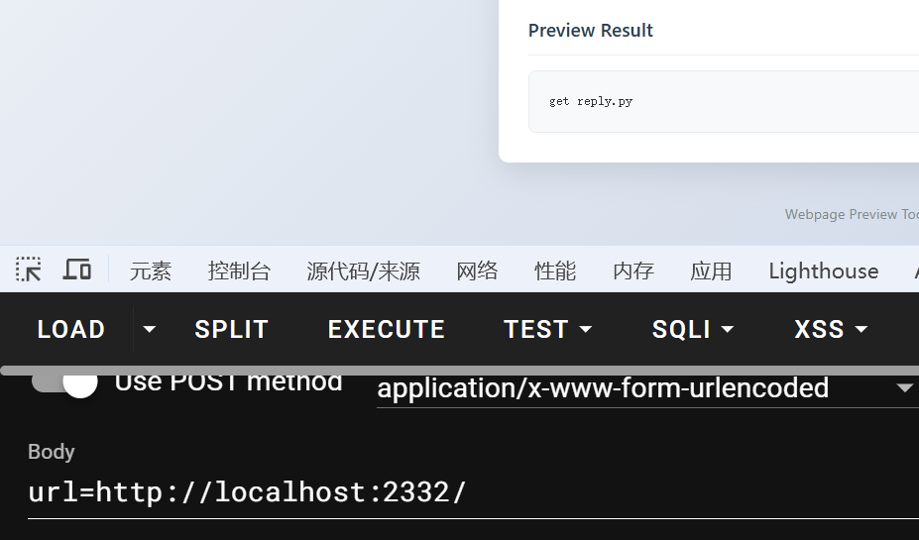Open the 控制台 tab
Image resolution: width=919 pixels, height=540 pixels.
tap(239, 270)
